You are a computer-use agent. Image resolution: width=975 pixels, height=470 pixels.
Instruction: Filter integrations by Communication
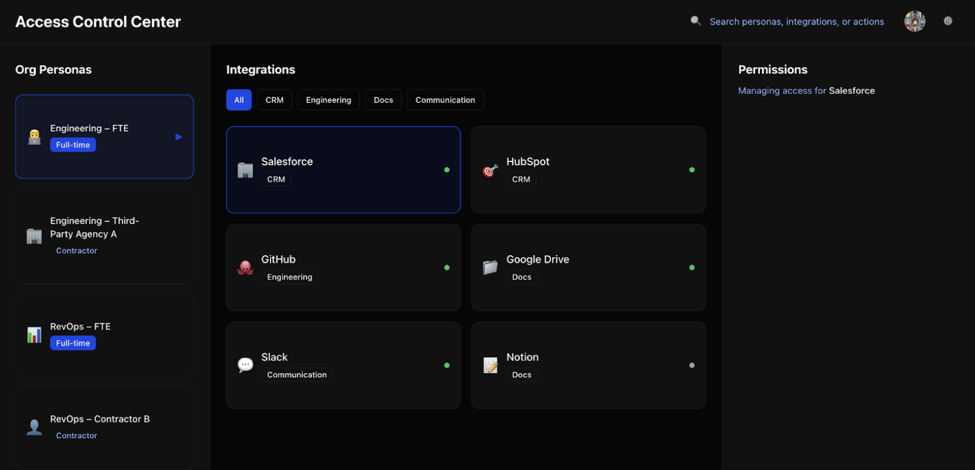click(x=445, y=100)
